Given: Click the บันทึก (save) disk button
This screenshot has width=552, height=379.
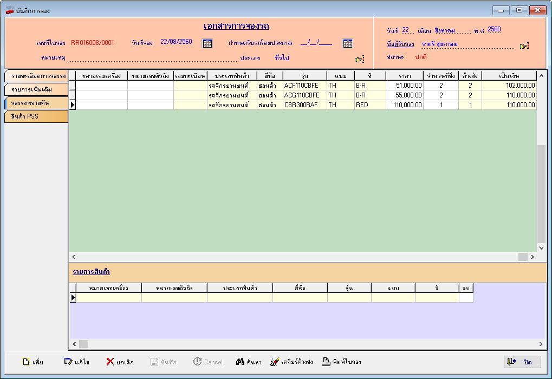Looking at the screenshot, I should click(x=164, y=362).
